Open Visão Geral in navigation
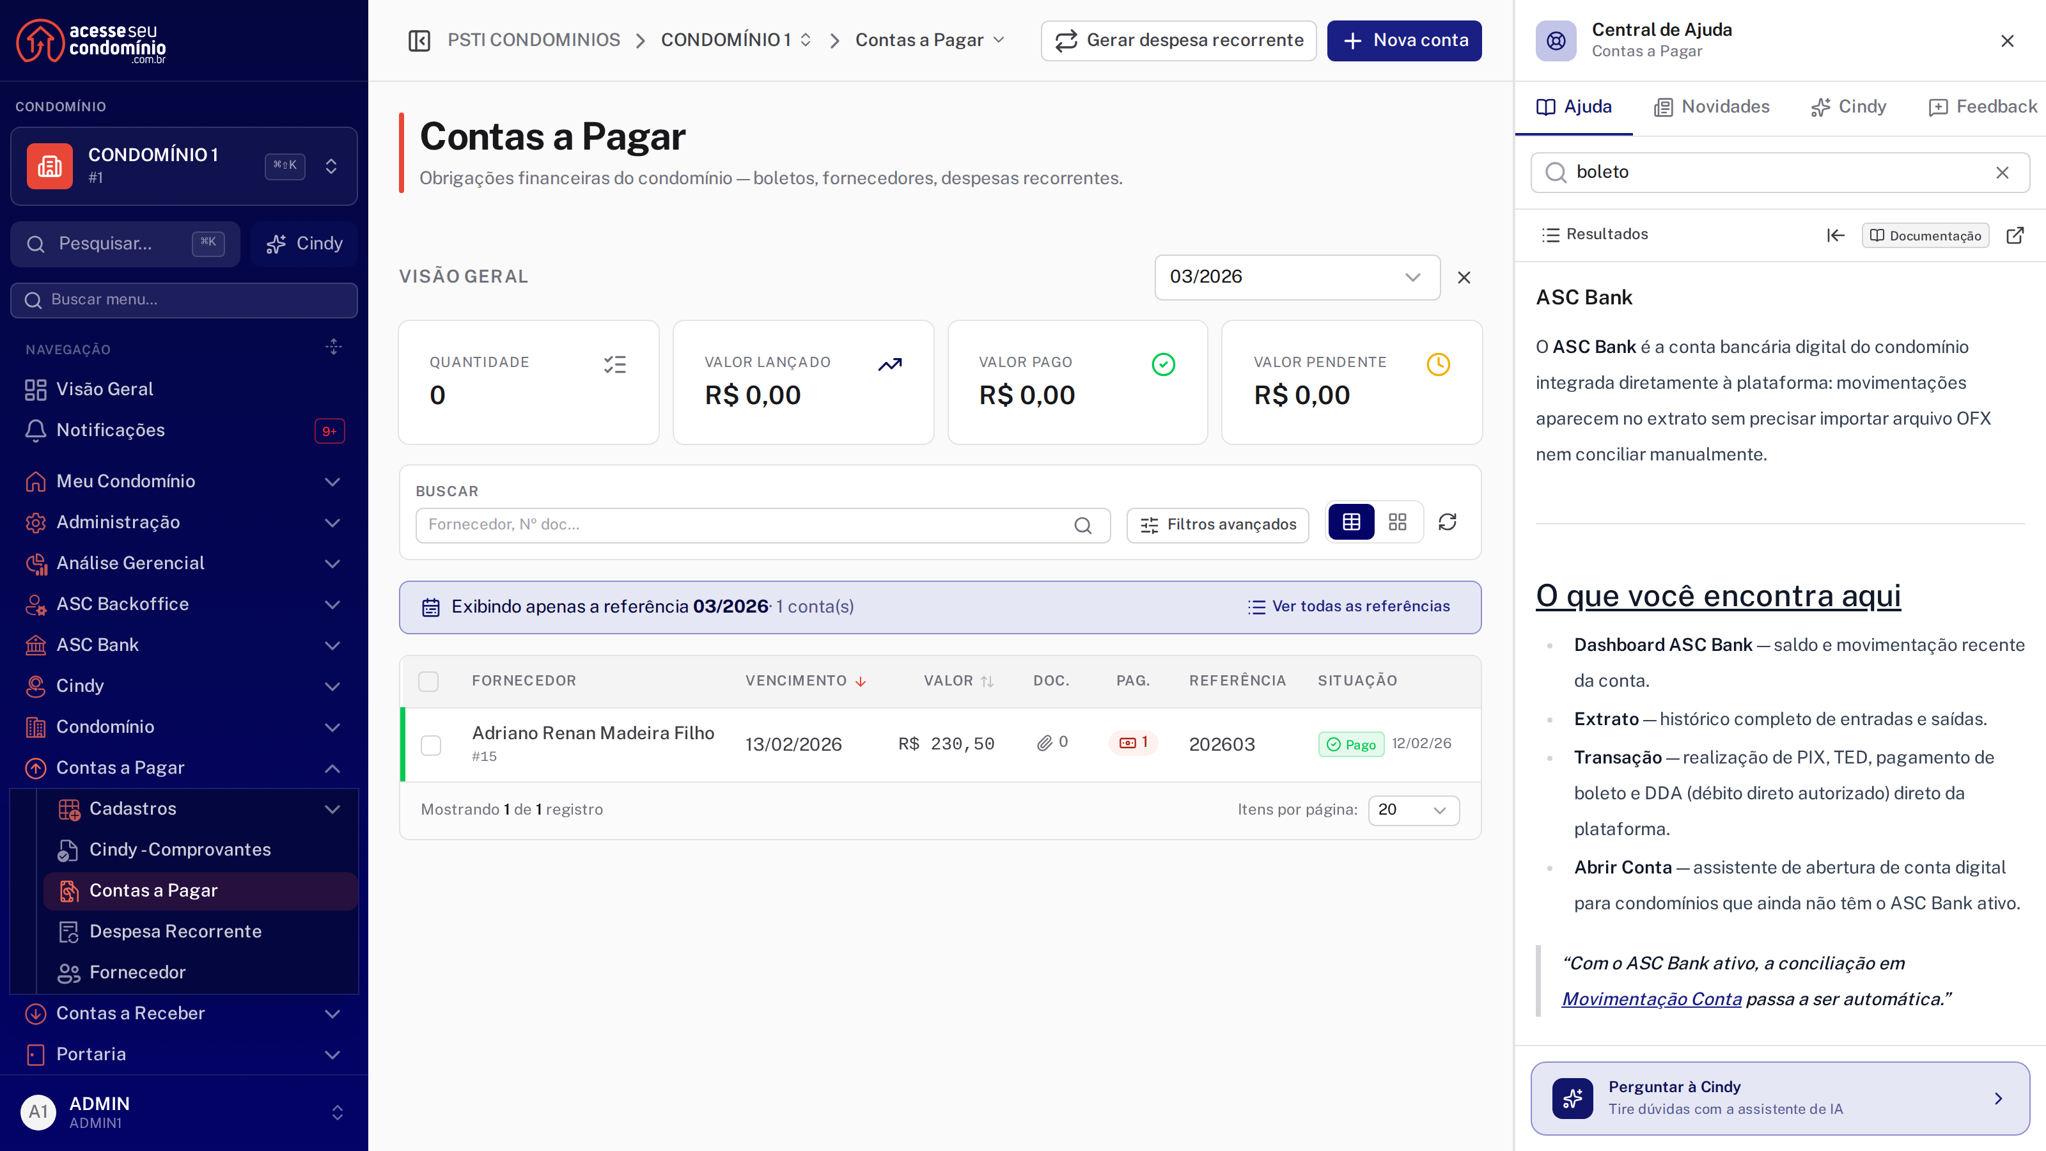Screen dimensions: 2046x1151 (x=184, y=389)
